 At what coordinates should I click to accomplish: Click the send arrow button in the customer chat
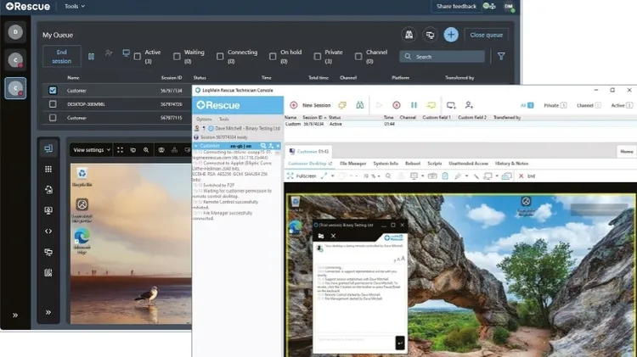pyautogui.click(x=400, y=343)
